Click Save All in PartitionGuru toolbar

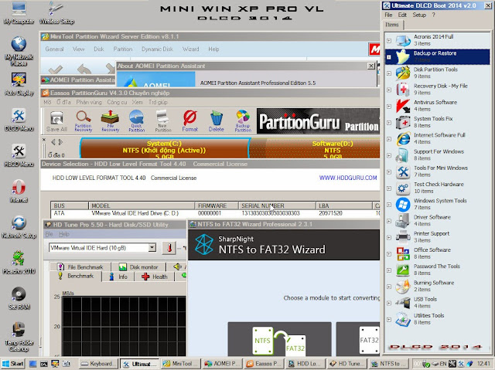pyautogui.click(x=56, y=121)
